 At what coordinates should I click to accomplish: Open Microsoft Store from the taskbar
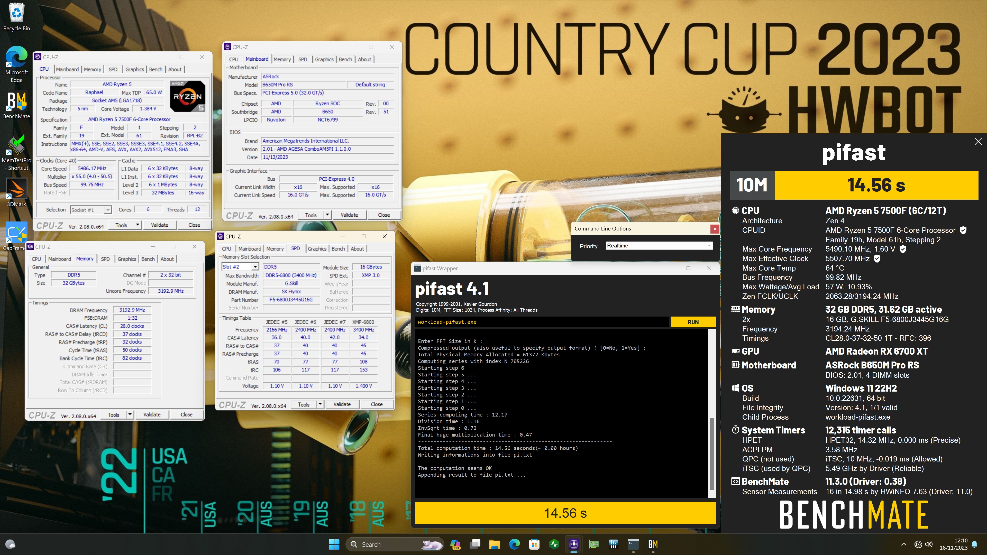534,544
